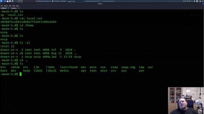Open the notification bell in the tray
This screenshot has height=114, width=204.
pyautogui.click(x=194, y=1)
